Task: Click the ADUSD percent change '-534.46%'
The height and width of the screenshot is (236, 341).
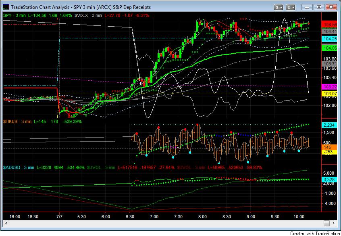Action: pos(75,167)
